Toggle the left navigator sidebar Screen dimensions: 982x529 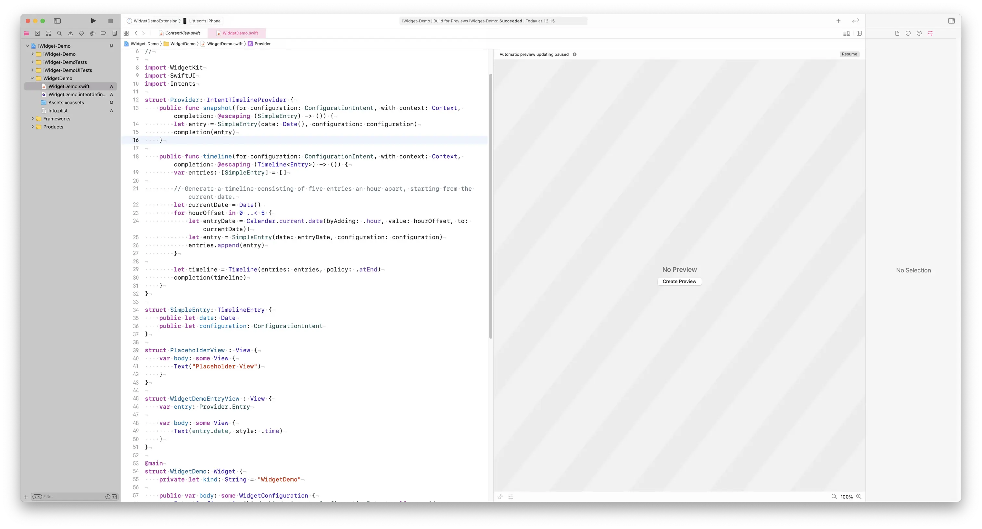pyautogui.click(x=57, y=21)
